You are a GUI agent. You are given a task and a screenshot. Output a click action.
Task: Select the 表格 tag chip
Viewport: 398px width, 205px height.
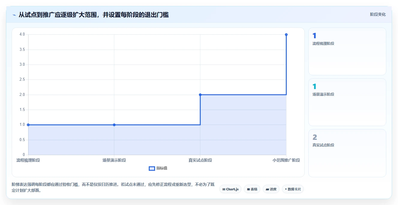coord(252,189)
